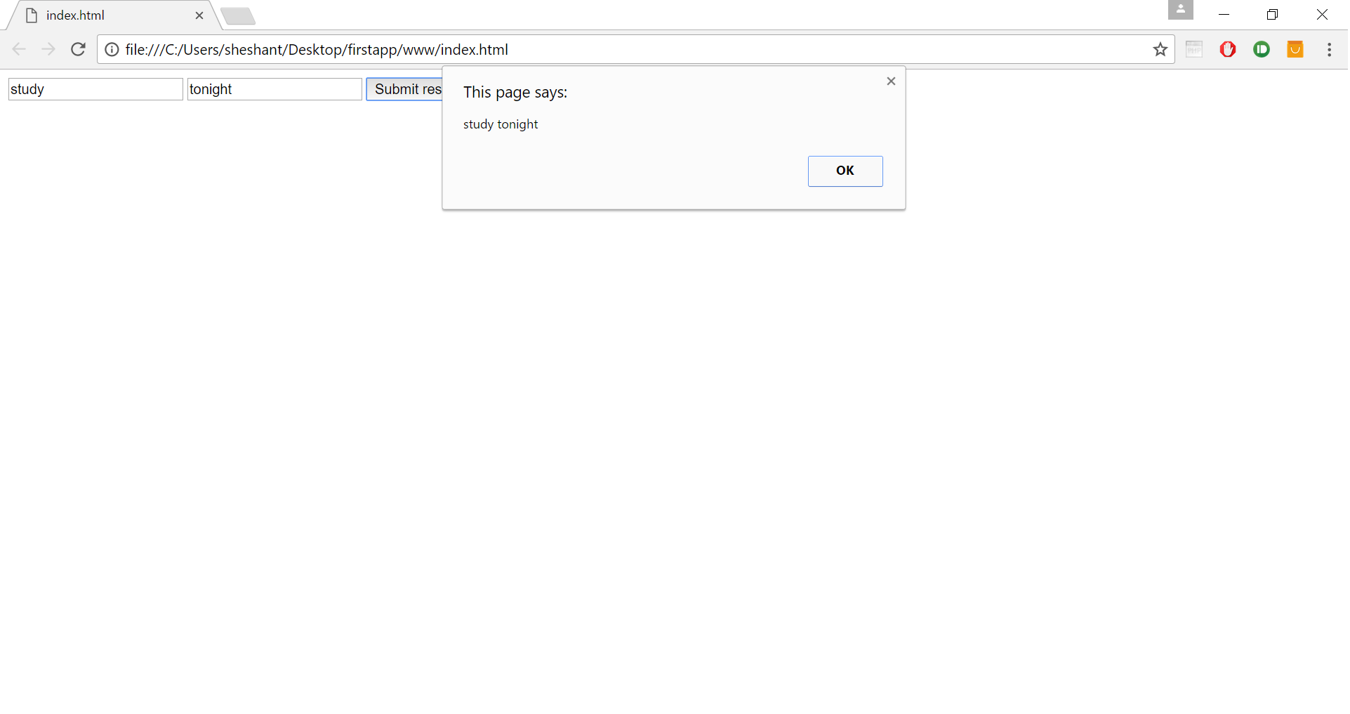Click the green circular extension icon
Viewport: 1350px width, 714px height.
click(1262, 49)
